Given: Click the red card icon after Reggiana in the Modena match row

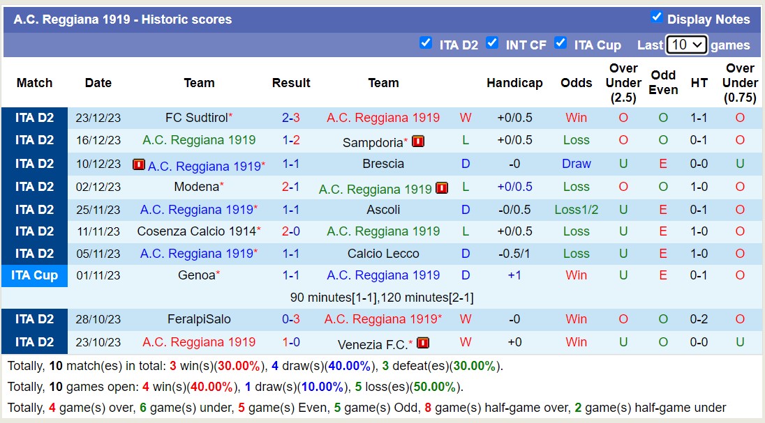Looking at the screenshot, I should [441, 187].
